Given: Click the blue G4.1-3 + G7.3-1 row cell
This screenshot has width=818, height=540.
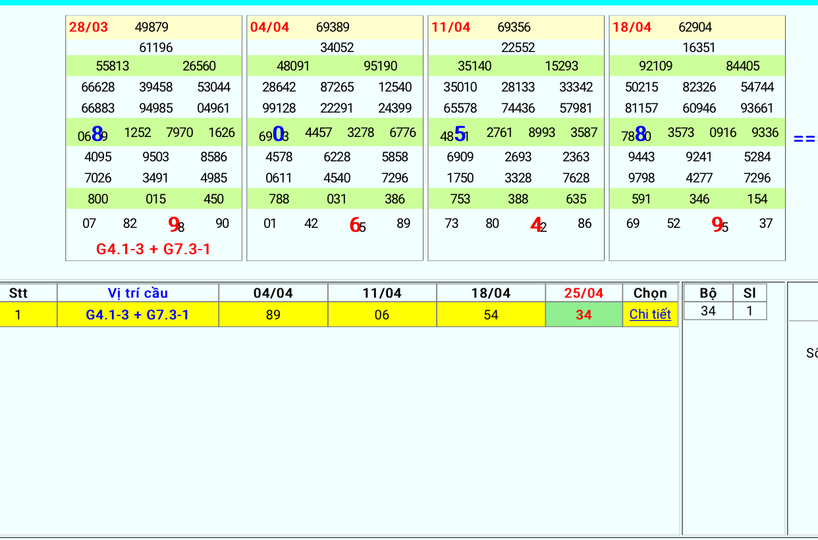Looking at the screenshot, I should point(138,315).
